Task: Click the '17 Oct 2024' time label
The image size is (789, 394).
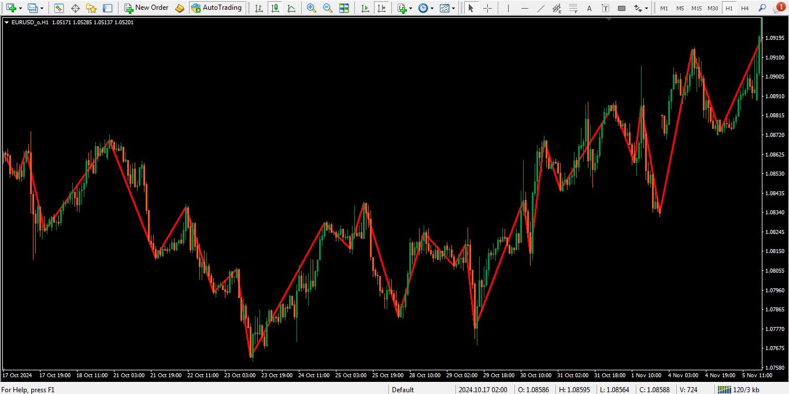Action: [18, 376]
